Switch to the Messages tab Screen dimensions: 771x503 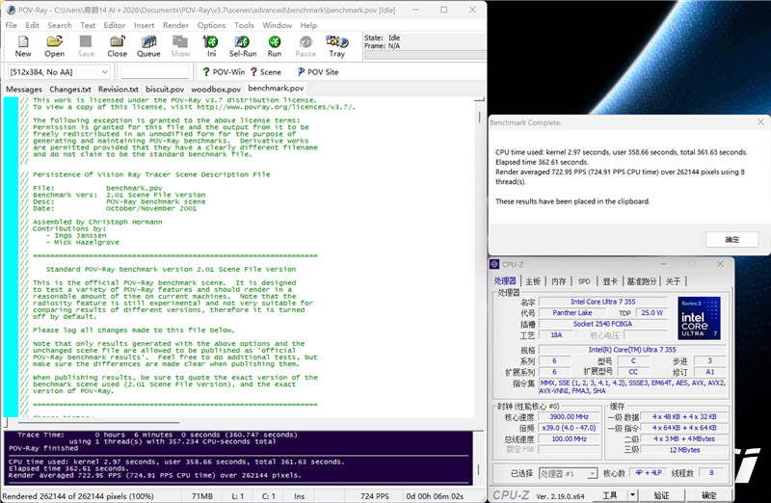[24, 90]
